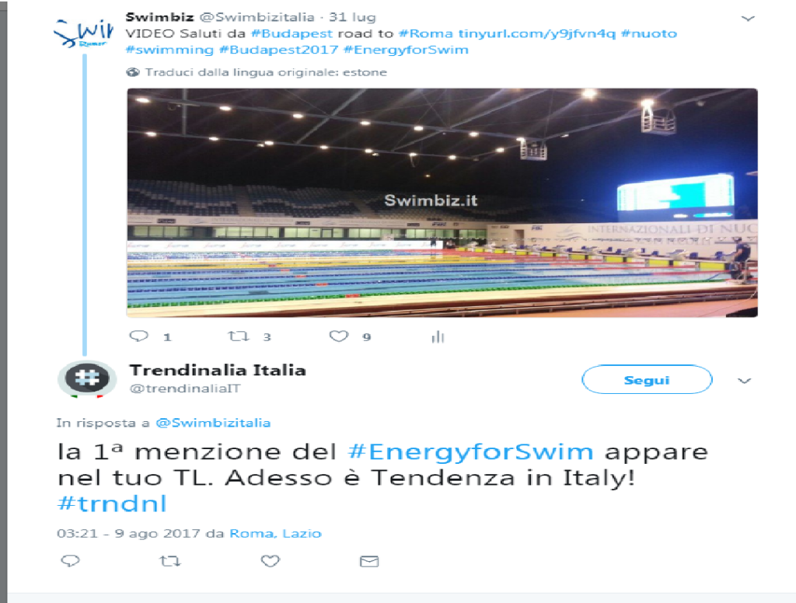Open the Trendinalia Italia profile avatar
The image size is (796, 603).
click(x=87, y=378)
